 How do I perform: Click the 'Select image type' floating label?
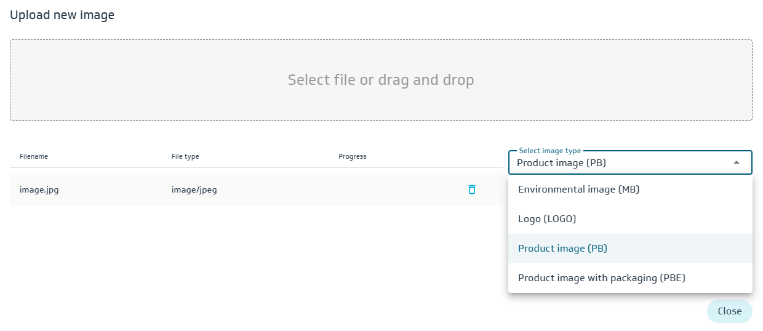(550, 151)
